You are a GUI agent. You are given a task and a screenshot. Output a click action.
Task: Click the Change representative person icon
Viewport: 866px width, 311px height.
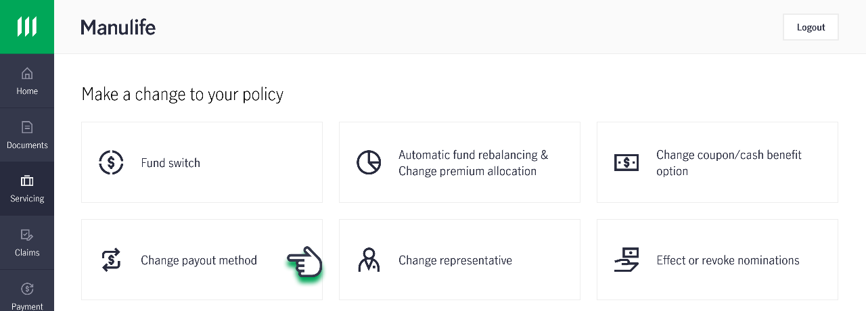click(369, 260)
